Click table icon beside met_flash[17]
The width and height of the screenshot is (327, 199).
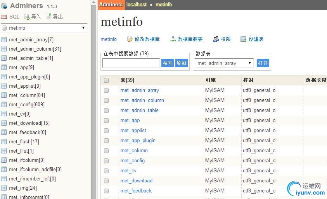(x=4, y=141)
